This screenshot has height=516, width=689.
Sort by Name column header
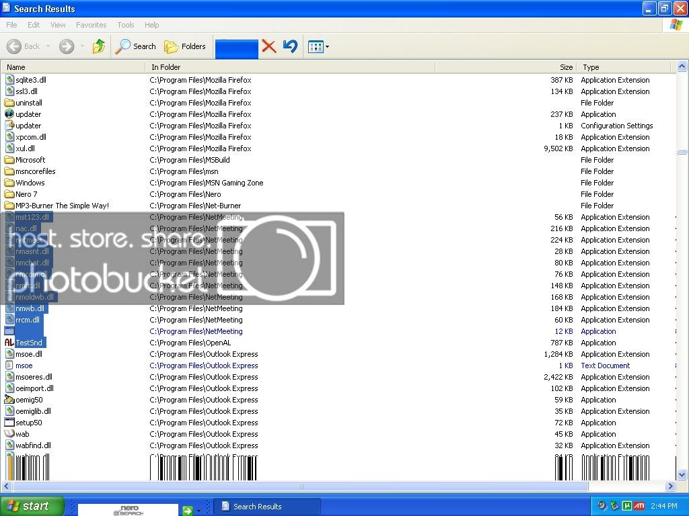[73, 67]
